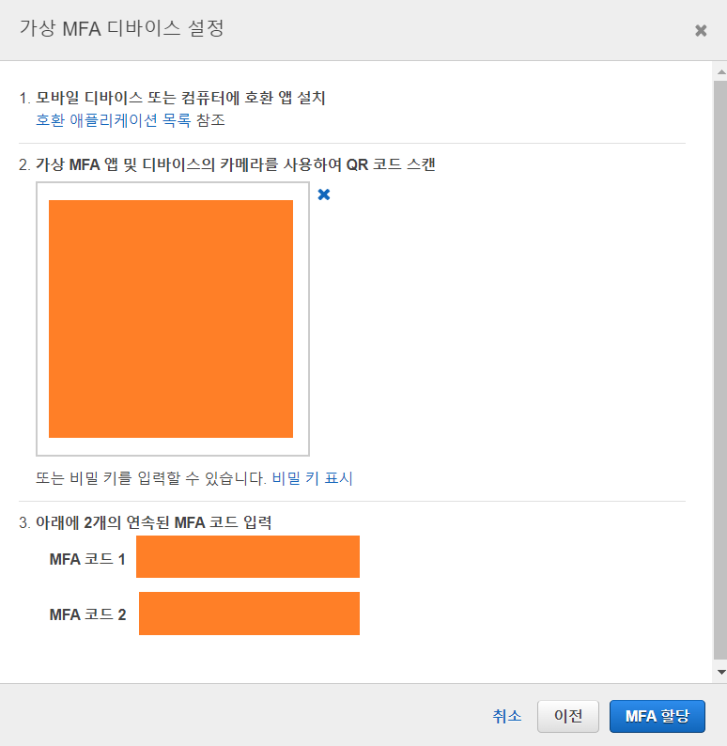Go back using the 이전 button
The image size is (727, 746).
pos(568,716)
